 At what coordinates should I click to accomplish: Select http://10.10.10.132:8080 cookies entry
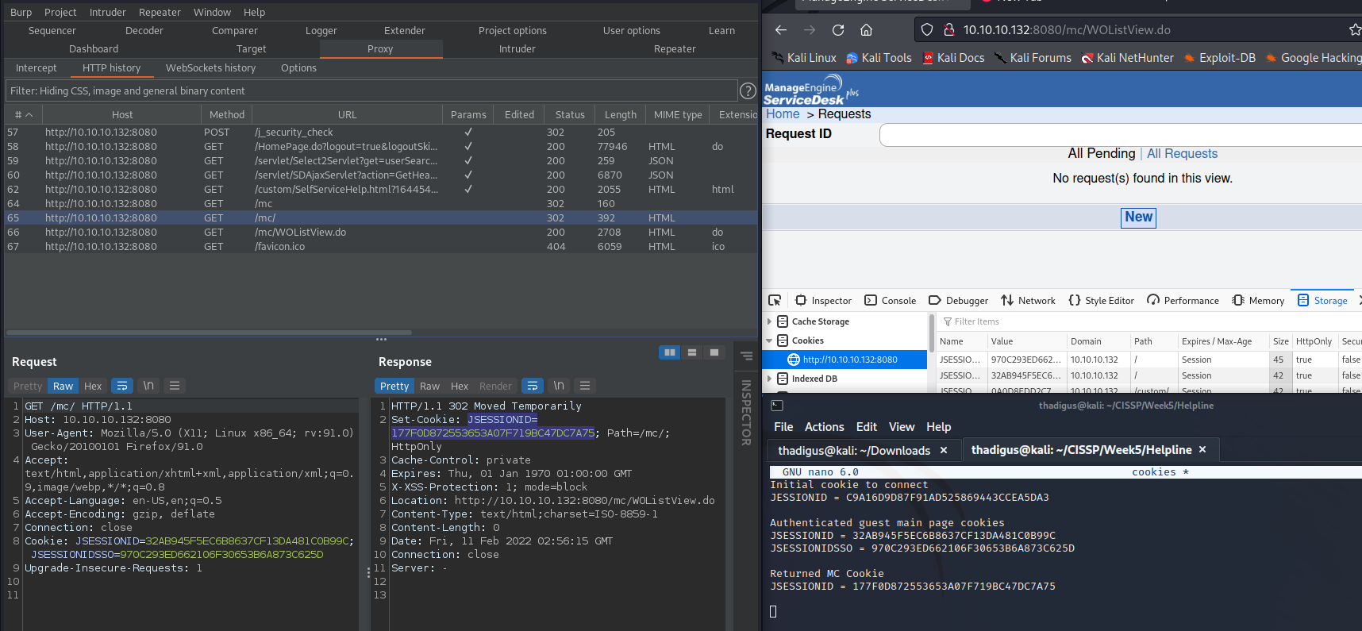(845, 360)
